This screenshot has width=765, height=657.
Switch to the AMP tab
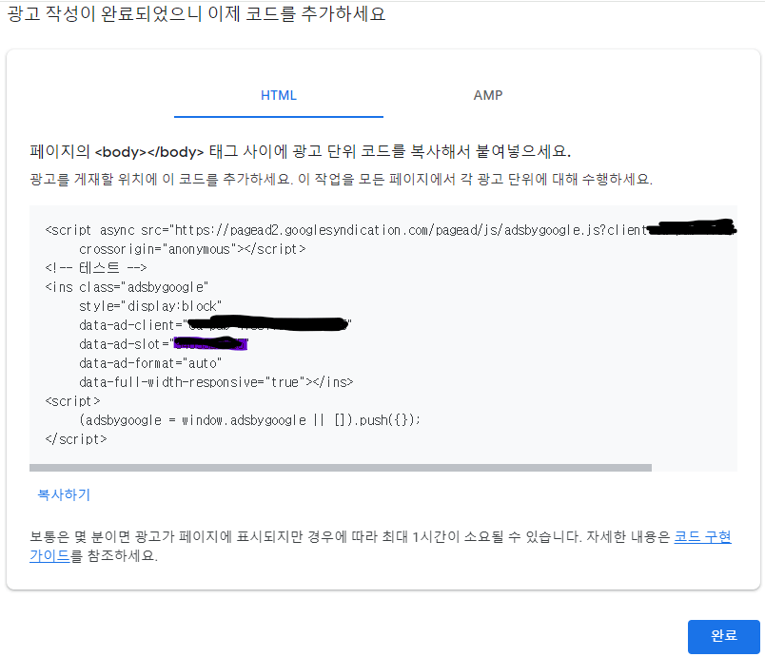coord(488,95)
